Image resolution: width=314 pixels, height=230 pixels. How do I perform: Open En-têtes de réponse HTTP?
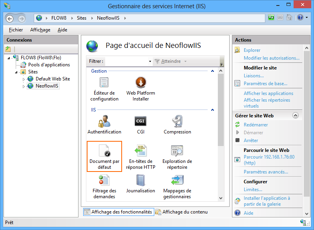141,157
